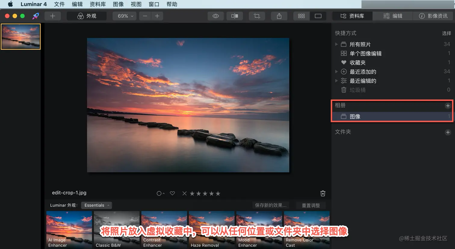455x249 pixels.
Task: Reject the photo with the X flag
Action: (x=184, y=193)
